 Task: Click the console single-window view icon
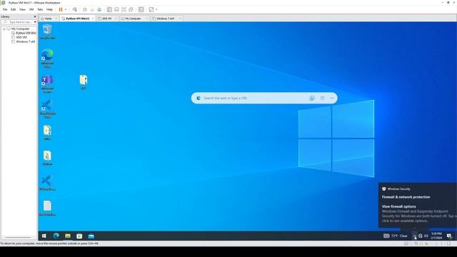click(x=116, y=9)
